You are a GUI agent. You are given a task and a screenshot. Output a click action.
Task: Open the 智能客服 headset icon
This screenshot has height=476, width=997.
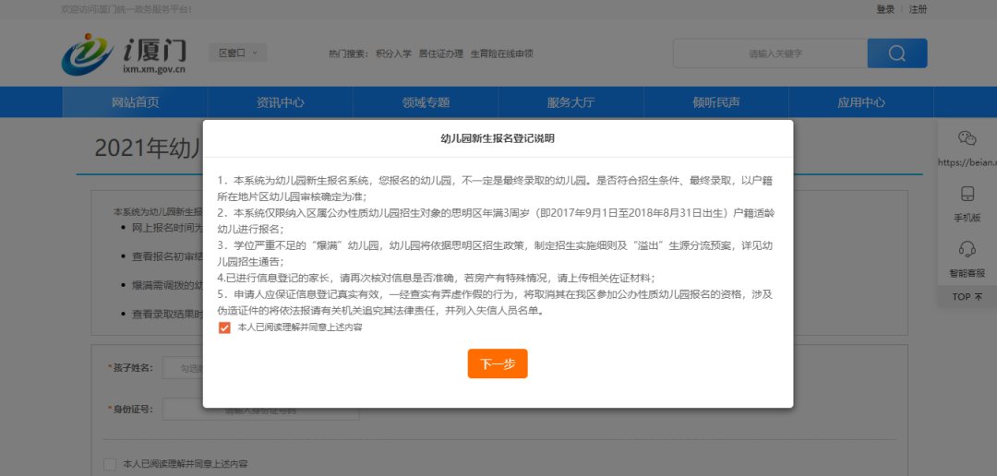[x=967, y=248]
